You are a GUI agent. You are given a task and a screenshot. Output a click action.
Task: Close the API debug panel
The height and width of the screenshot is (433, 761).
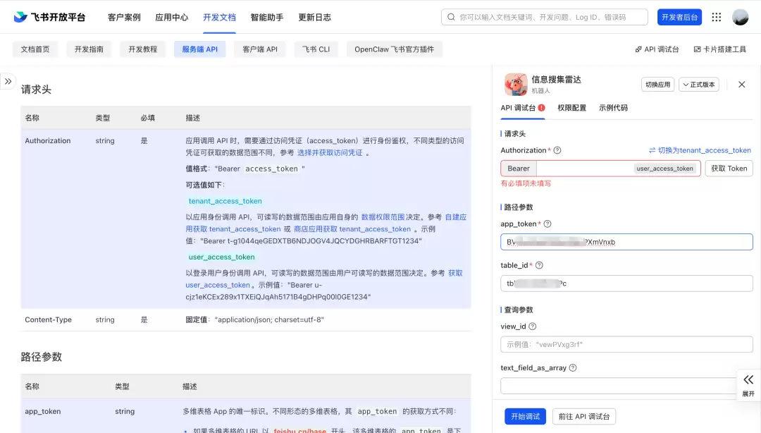click(741, 85)
